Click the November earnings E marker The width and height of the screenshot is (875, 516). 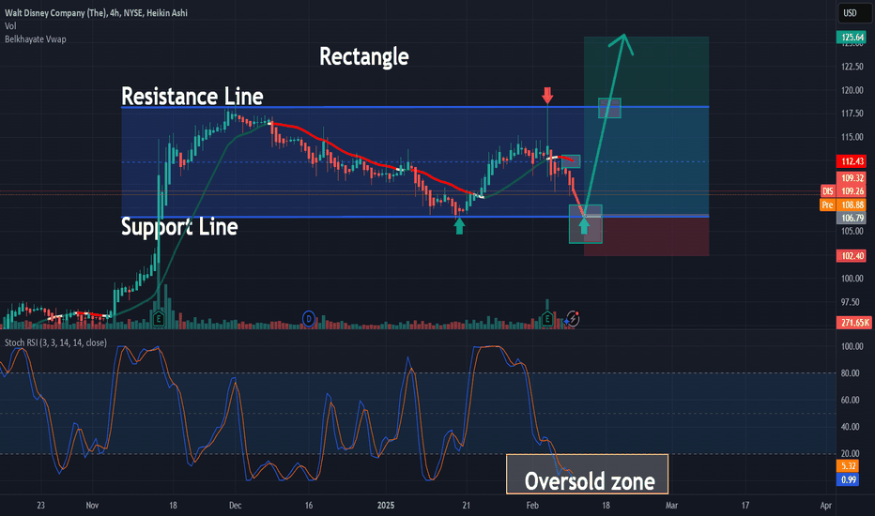coord(159,319)
